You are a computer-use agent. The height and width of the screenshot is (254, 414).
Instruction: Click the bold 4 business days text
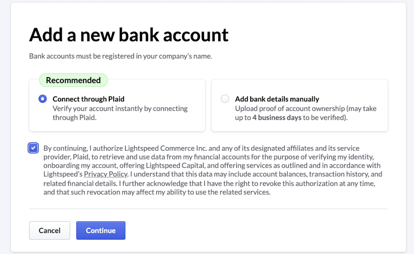click(276, 117)
